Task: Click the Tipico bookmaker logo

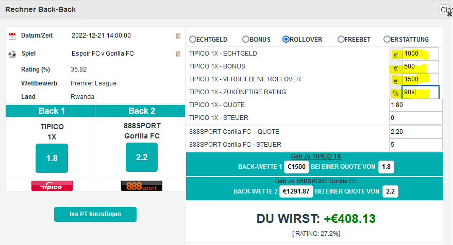Action: tap(52, 186)
